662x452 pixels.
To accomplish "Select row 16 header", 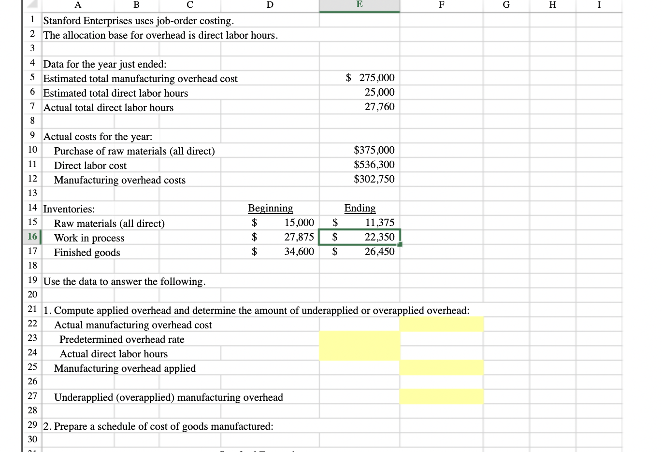I will click(x=32, y=237).
